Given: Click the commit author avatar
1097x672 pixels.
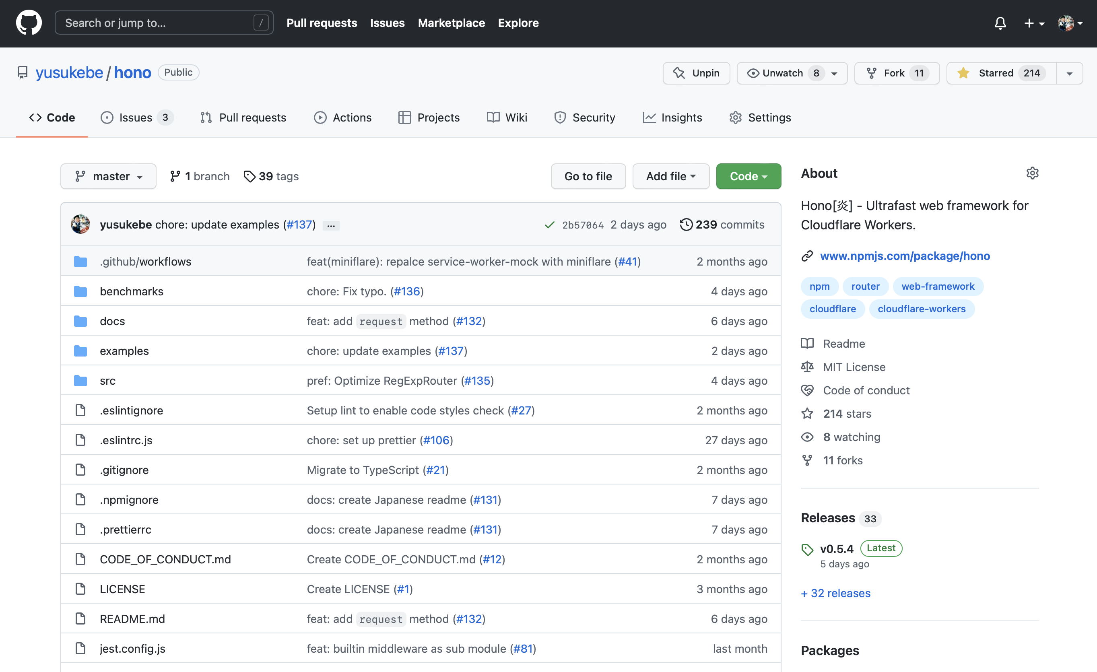Looking at the screenshot, I should pos(80,225).
